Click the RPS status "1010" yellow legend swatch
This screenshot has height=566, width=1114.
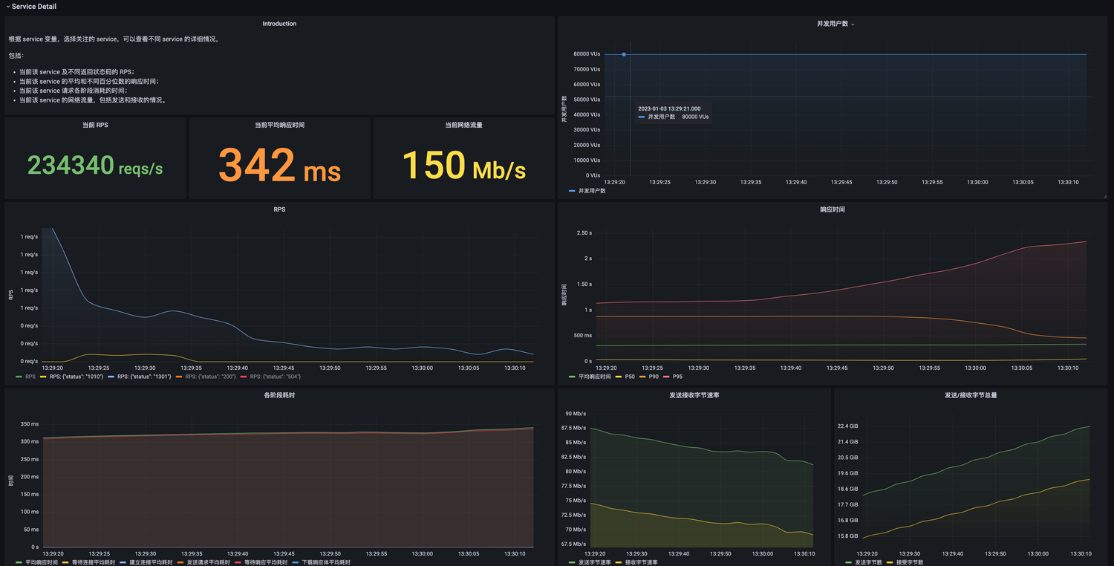[x=43, y=377]
